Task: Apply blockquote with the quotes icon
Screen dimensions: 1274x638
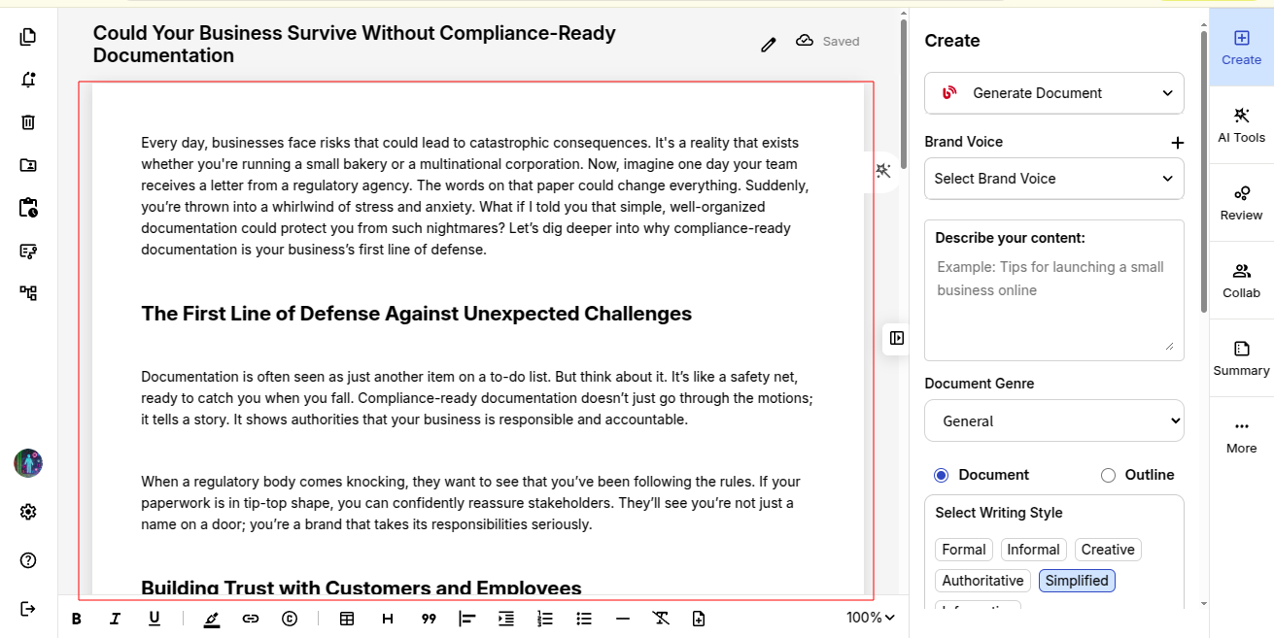Action: (429, 619)
